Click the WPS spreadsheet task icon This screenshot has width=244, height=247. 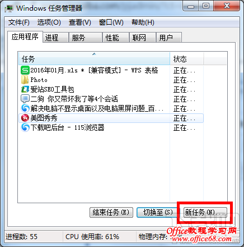tap(25, 70)
